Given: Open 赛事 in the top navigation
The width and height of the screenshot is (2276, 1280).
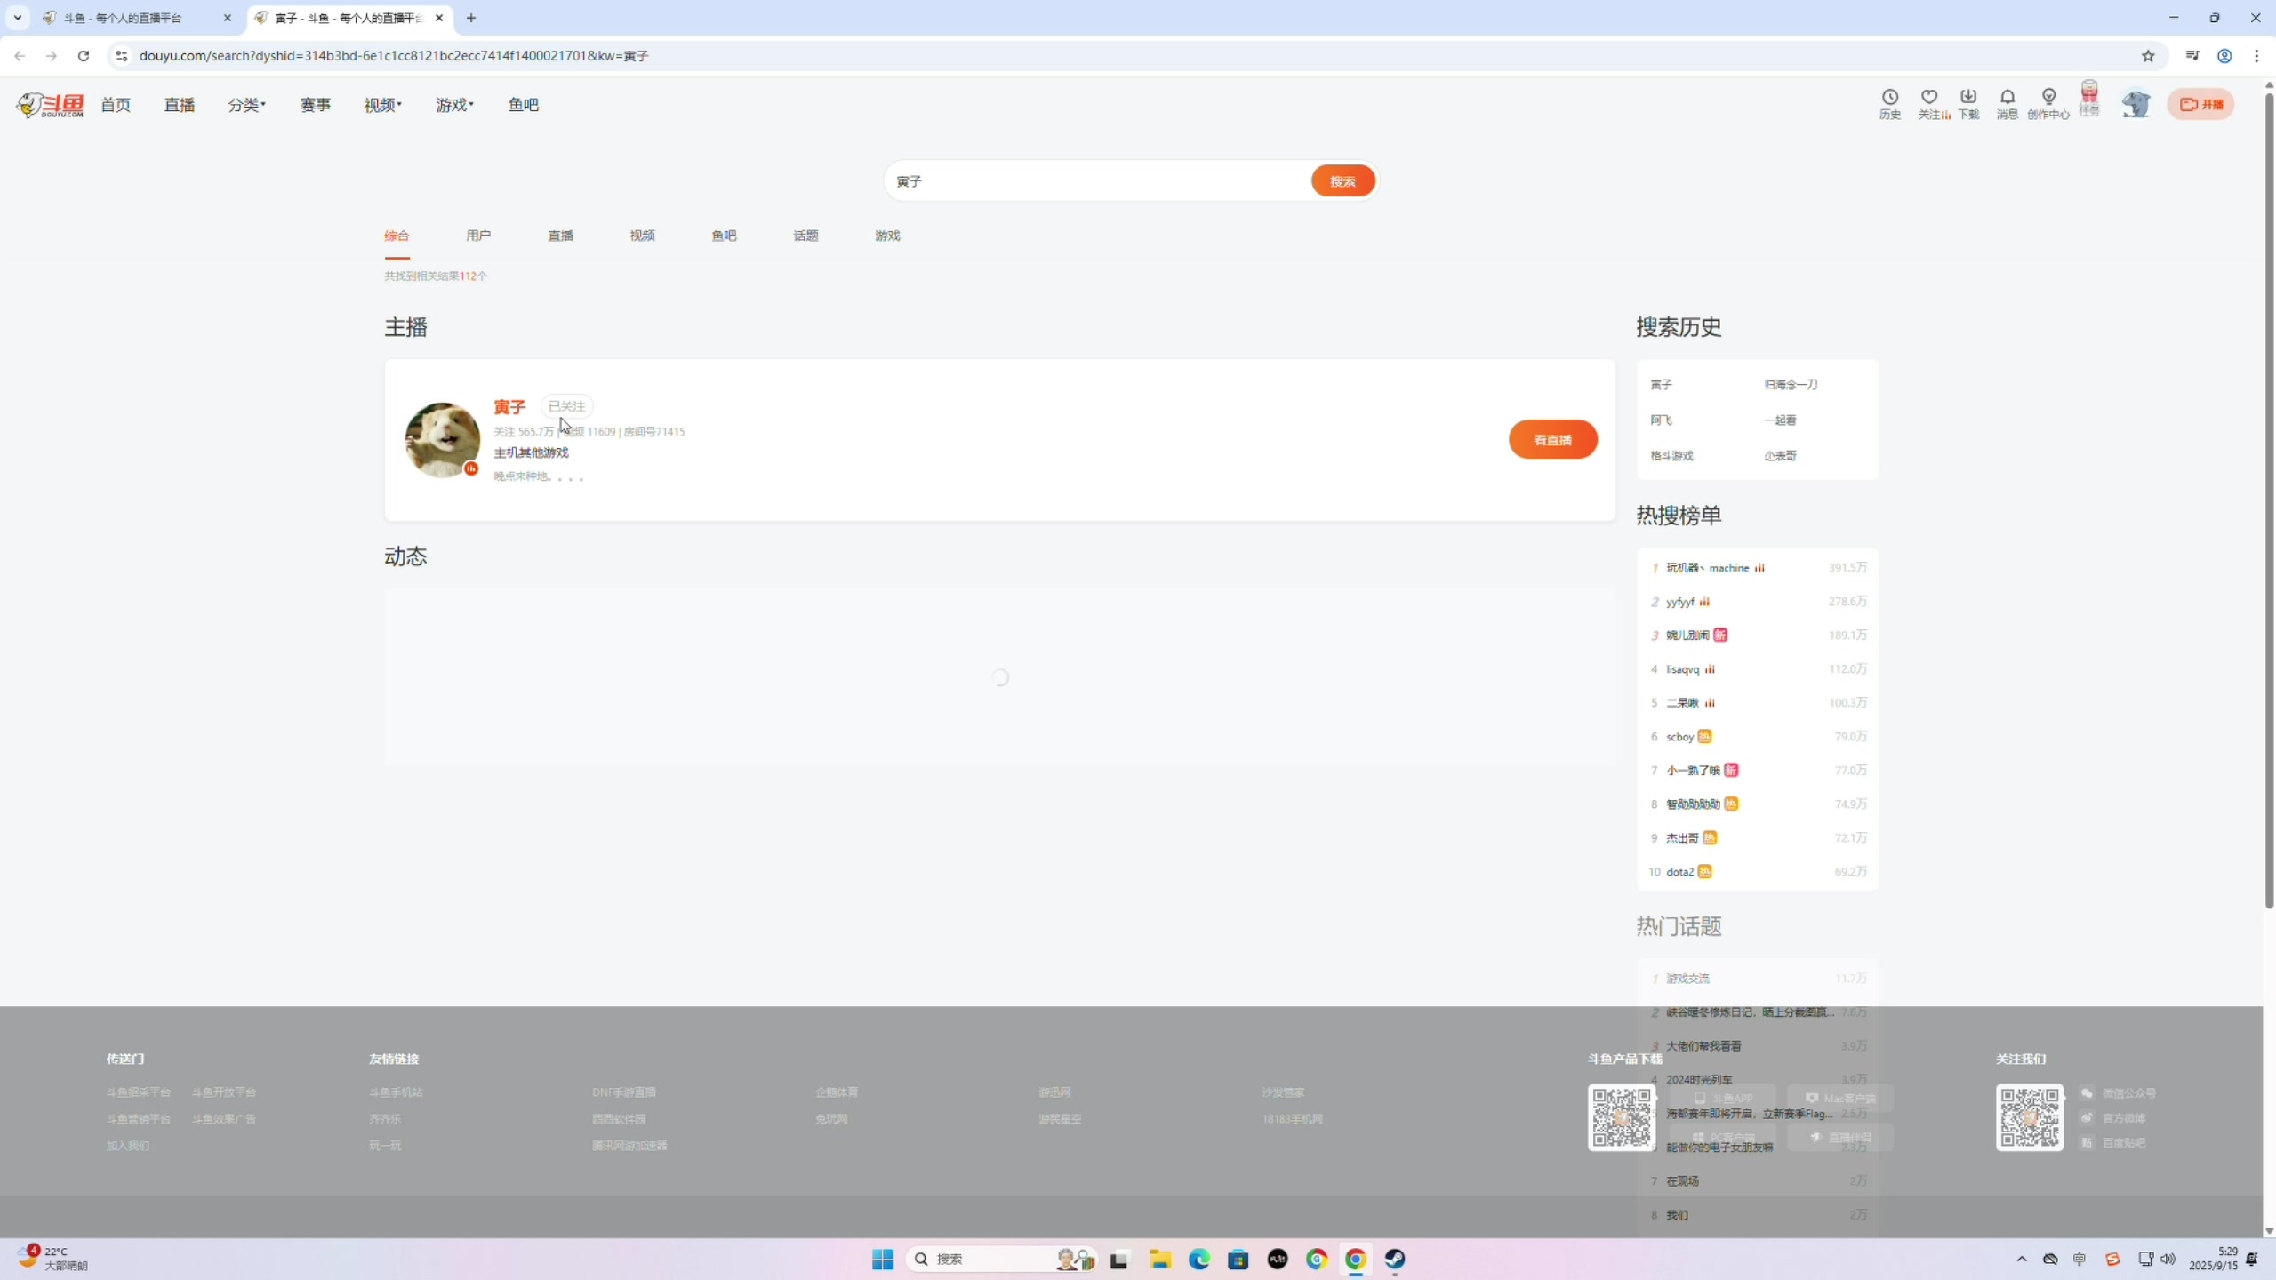Looking at the screenshot, I should [315, 105].
